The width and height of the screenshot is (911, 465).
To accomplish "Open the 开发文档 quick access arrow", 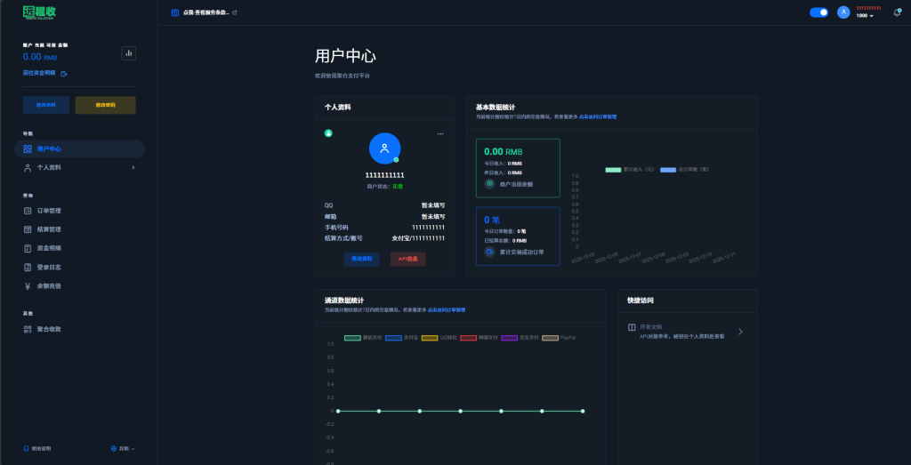I will pos(740,332).
